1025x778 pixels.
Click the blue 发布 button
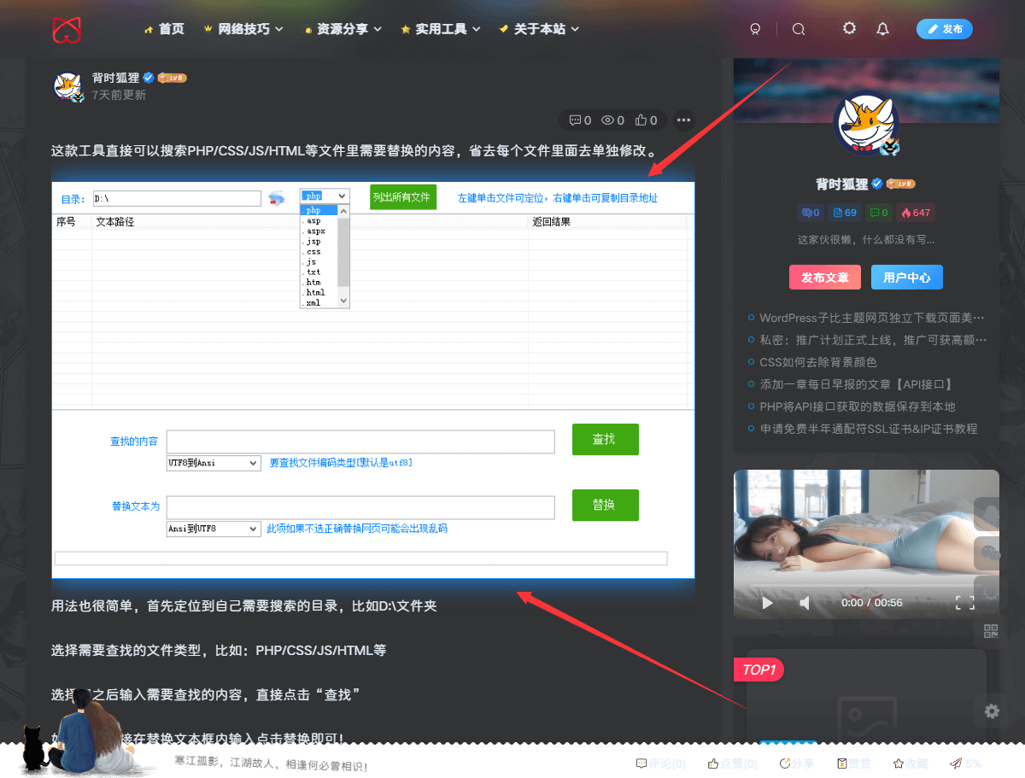pos(944,29)
